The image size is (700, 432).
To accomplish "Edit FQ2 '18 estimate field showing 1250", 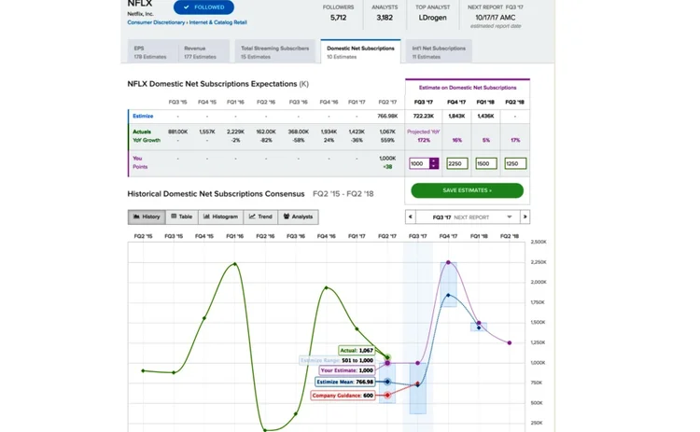I will [515, 163].
